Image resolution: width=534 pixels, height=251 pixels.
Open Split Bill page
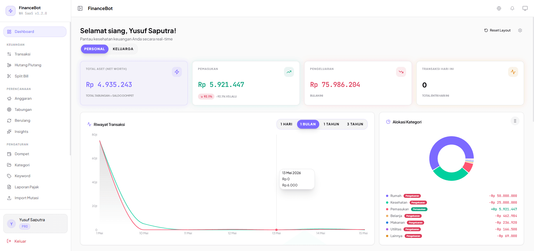[35, 76]
